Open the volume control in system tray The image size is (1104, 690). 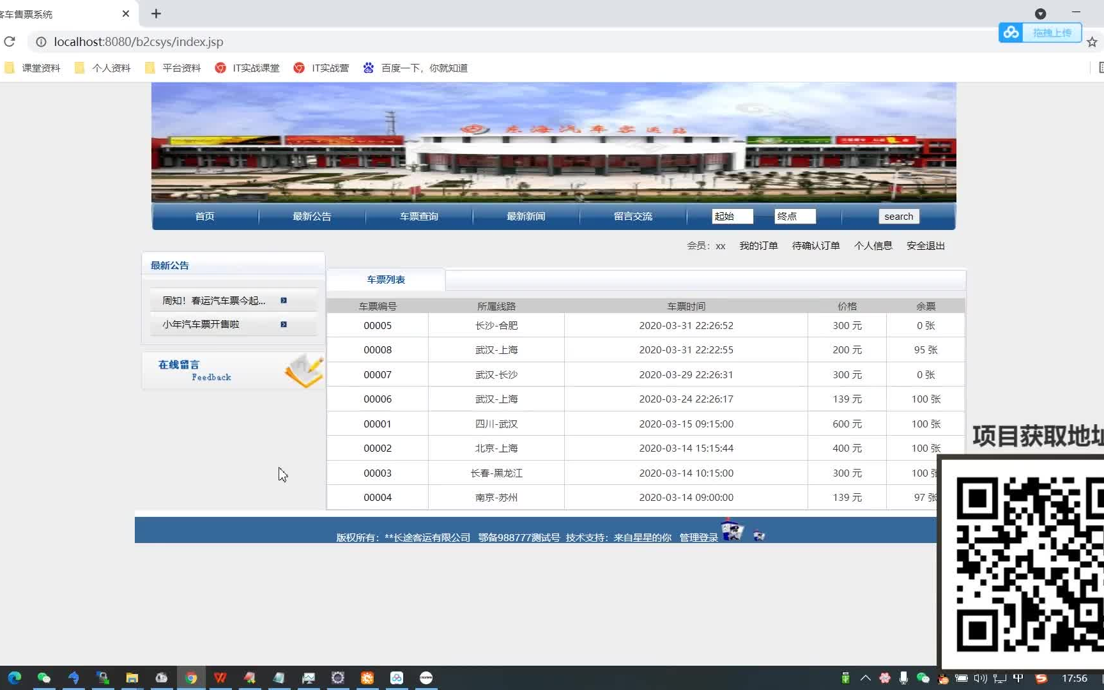[x=981, y=678]
